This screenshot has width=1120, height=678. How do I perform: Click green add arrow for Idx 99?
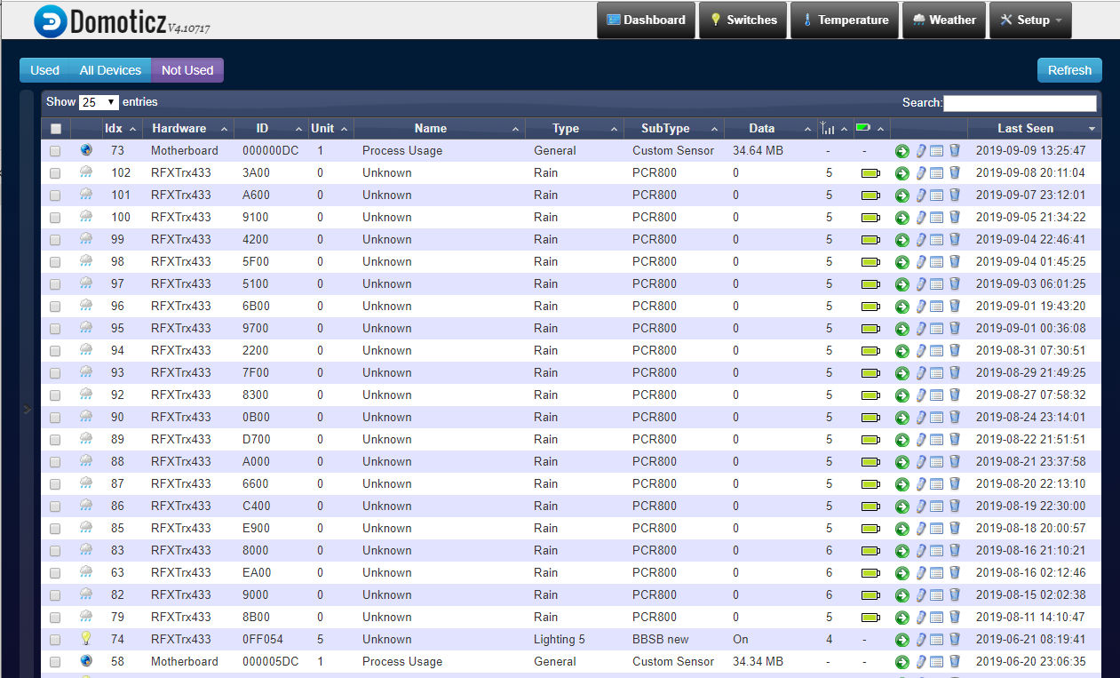902,240
